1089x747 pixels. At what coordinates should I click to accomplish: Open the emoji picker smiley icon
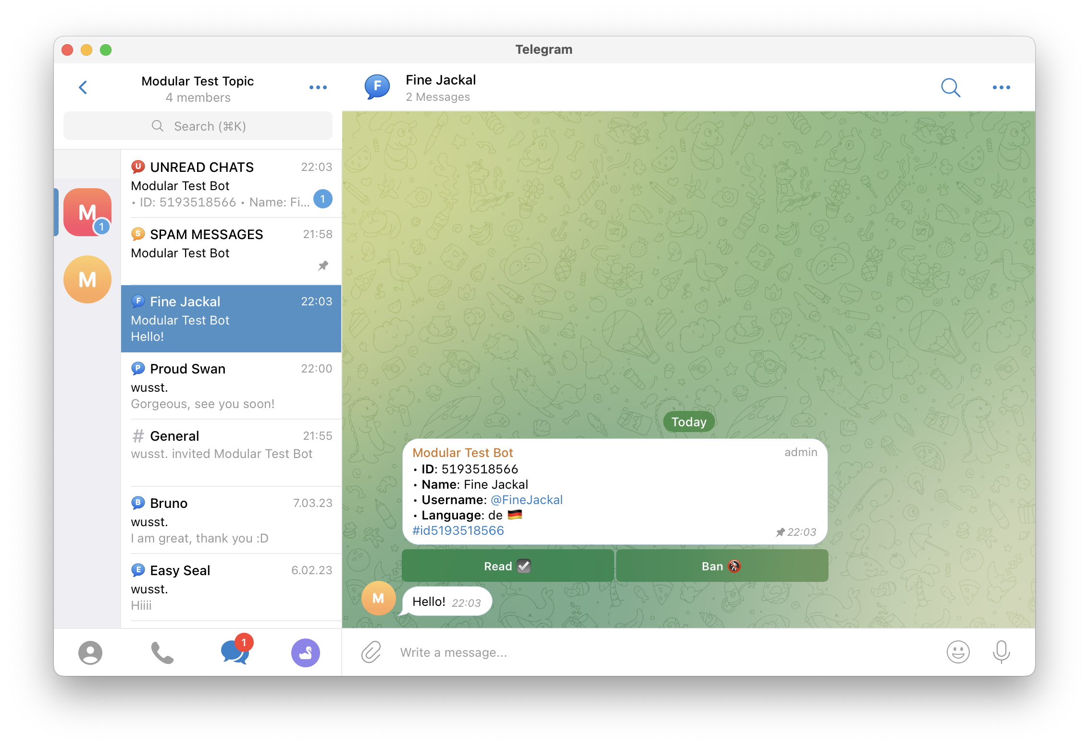click(958, 652)
